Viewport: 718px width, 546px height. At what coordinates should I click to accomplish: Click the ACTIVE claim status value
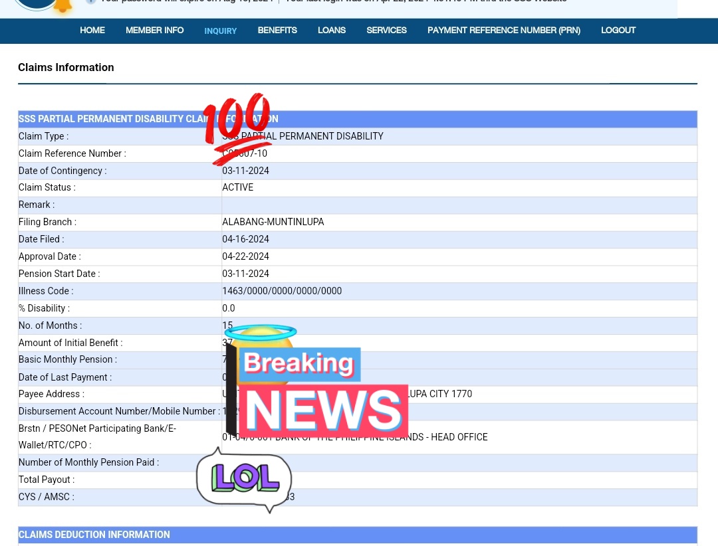click(x=237, y=187)
